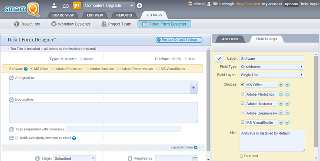Screen dimensions: 320x161
Task: Click the orange board icon
Action: 77,6
